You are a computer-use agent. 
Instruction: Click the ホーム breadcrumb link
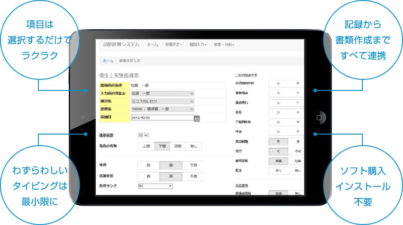coord(108,60)
